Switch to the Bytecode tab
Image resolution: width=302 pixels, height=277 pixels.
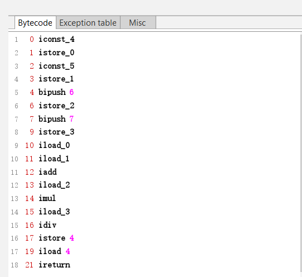coord(35,23)
